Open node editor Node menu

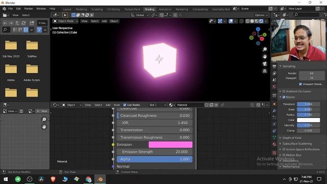tap(117, 105)
